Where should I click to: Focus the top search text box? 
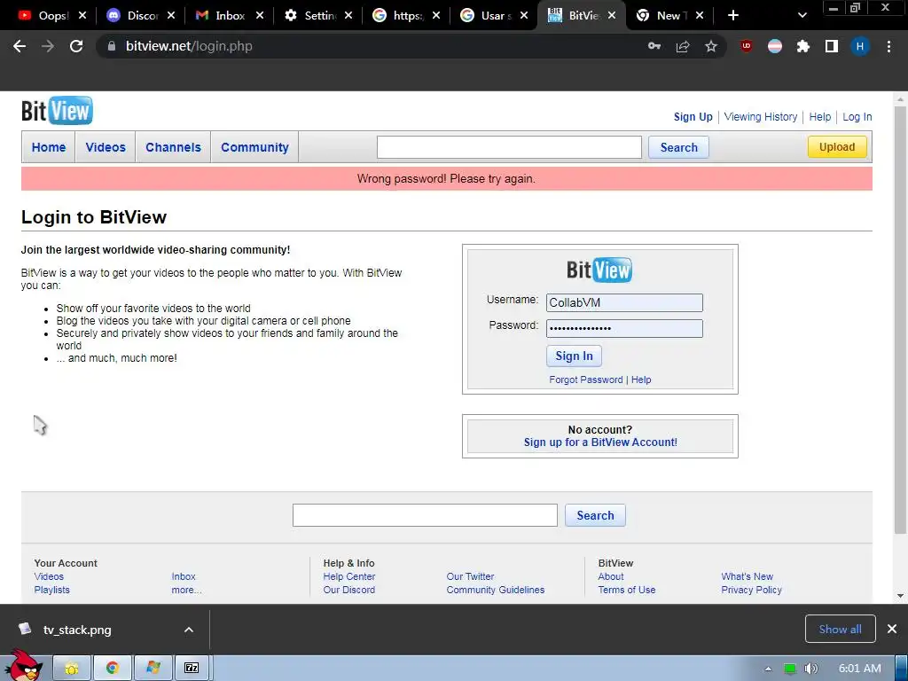[x=509, y=147]
